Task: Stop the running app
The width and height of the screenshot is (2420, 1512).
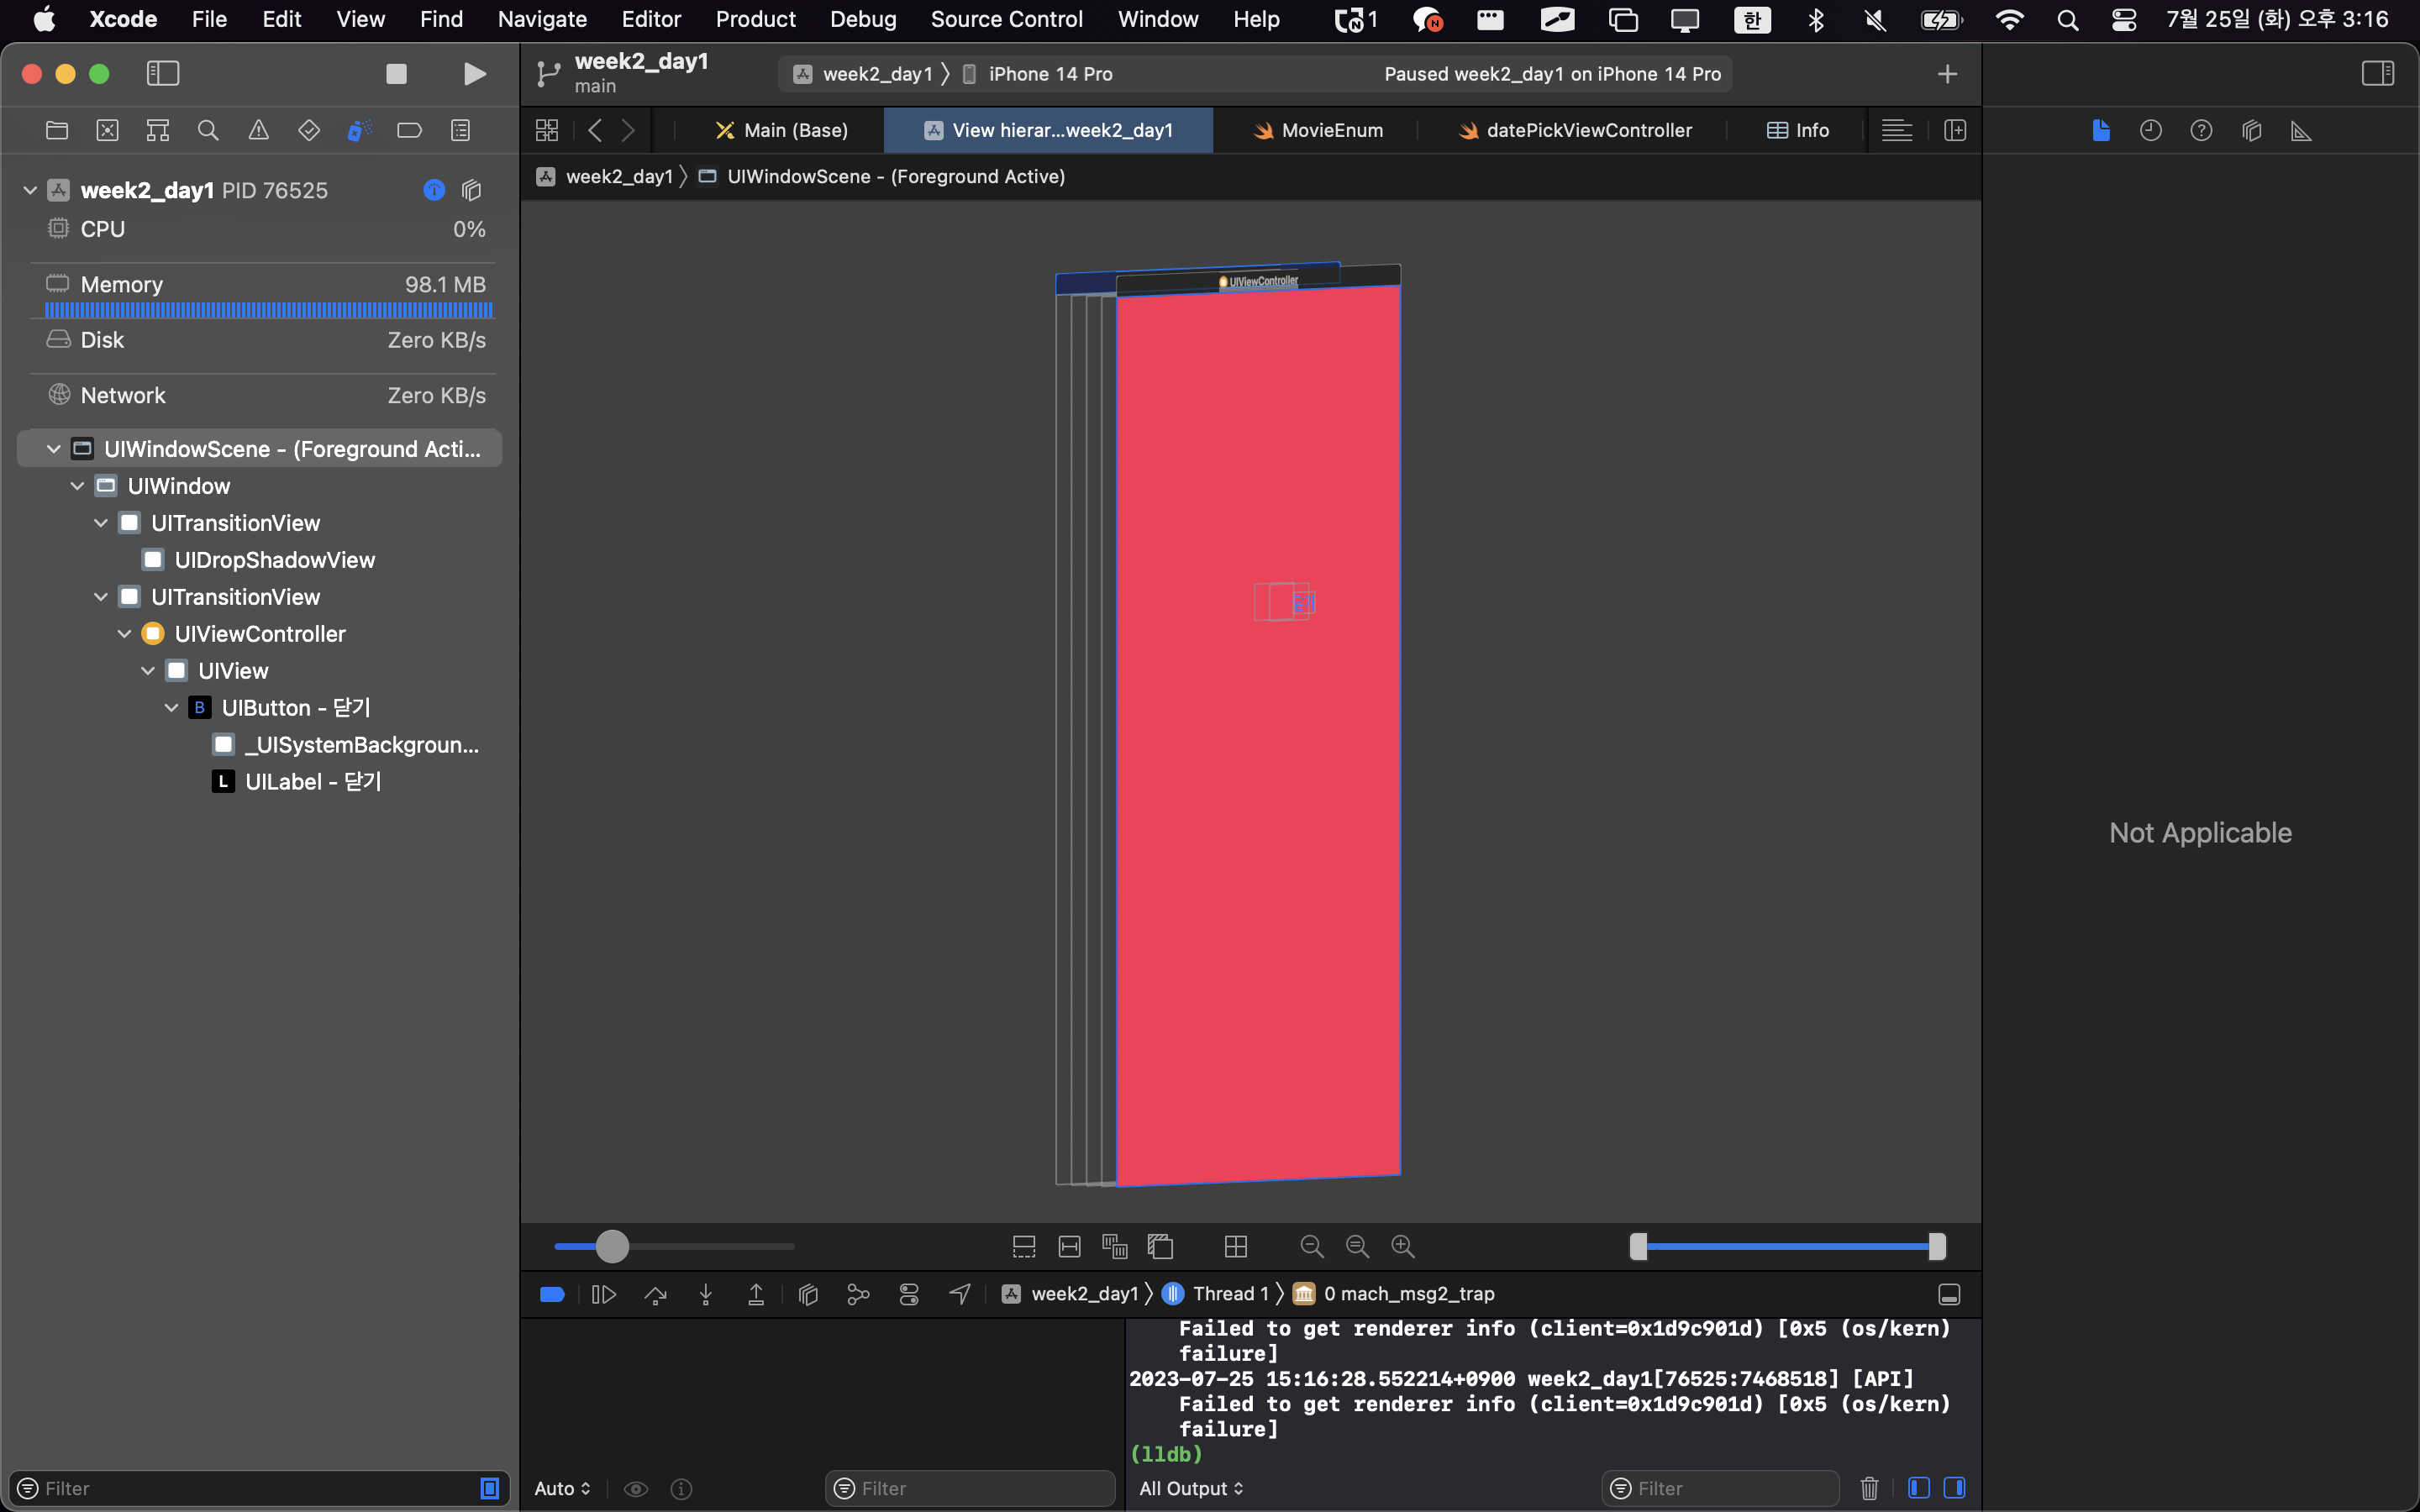Action: (396, 74)
